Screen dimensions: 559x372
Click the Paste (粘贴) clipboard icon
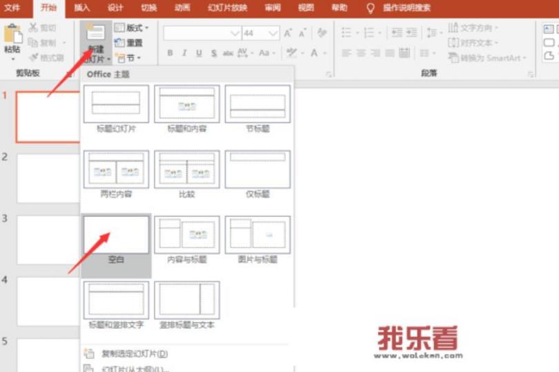(x=12, y=34)
